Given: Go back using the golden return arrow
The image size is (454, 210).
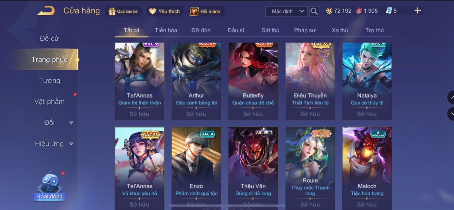Looking at the screenshot, I should (46, 11).
